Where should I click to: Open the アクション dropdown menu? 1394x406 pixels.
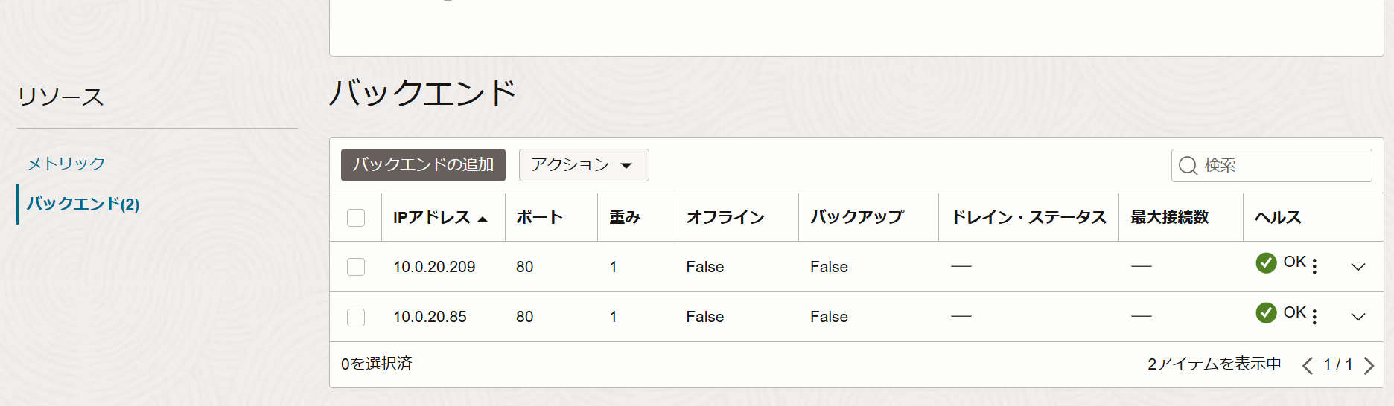(583, 165)
